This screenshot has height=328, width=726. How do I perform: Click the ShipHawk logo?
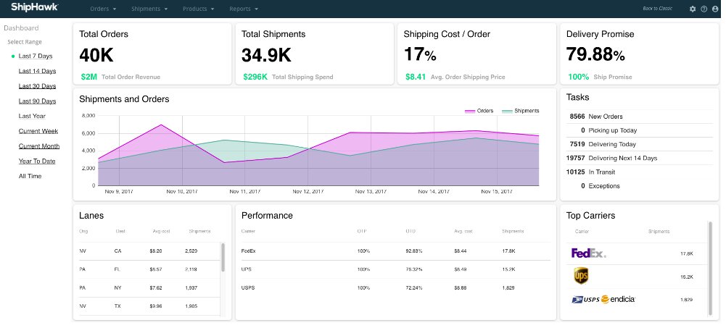[35, 7]
